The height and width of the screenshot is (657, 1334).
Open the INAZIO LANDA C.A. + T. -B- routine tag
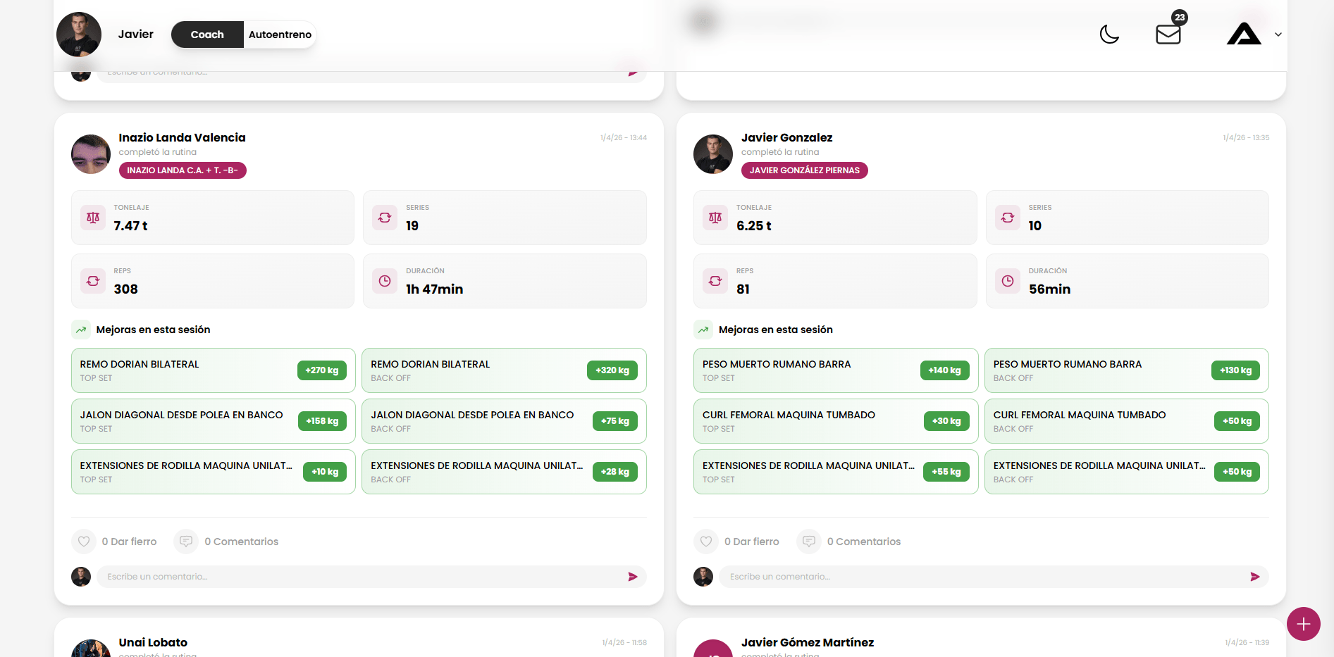click(183, 170)
